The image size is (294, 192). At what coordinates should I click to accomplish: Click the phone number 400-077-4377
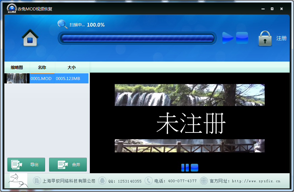[x=182, y=181]
